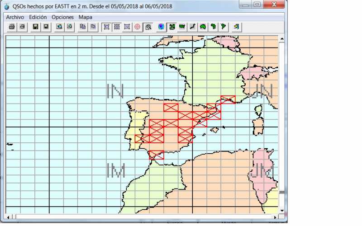Select the Europe map icon
Viewport: 362px width, 226px height.
click(171, 27)
